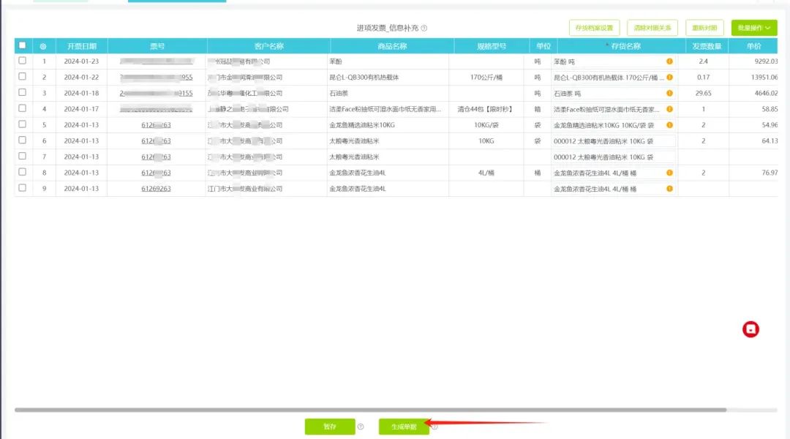Click the 重新对照 button

coord(705,29)
